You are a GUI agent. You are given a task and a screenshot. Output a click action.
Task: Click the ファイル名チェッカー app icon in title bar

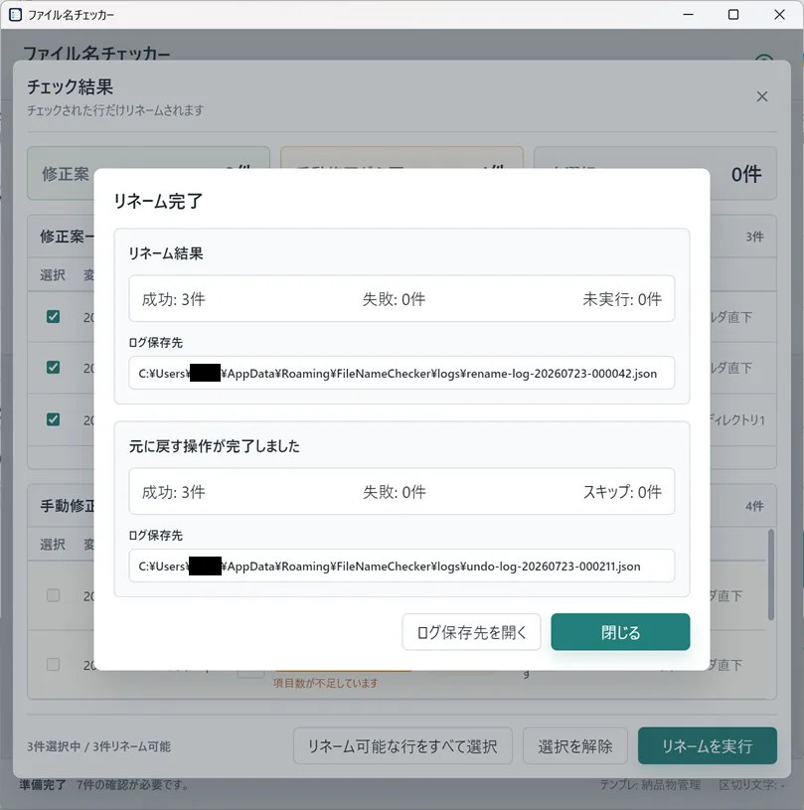point(16,15)
